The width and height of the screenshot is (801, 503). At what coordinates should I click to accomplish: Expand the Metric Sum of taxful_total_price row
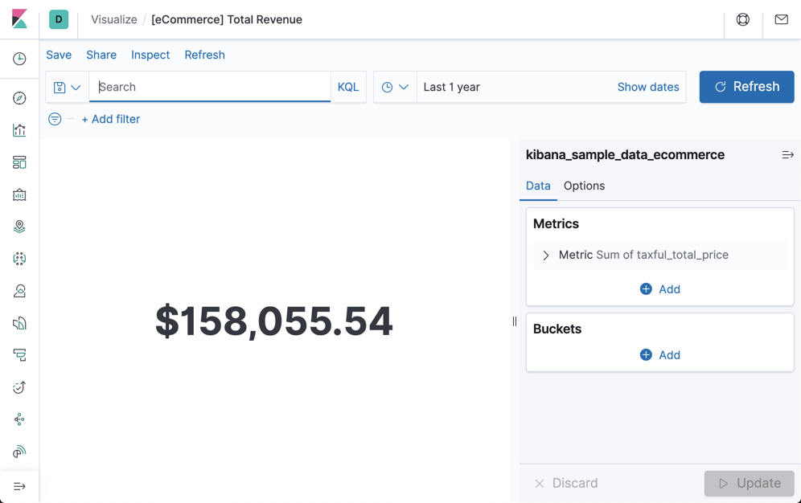659,255
